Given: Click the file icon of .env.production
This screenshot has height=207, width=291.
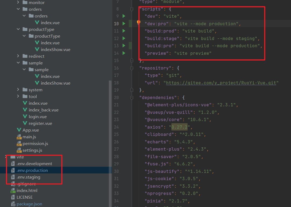Looking at the screenshot, I should point(13,170).
